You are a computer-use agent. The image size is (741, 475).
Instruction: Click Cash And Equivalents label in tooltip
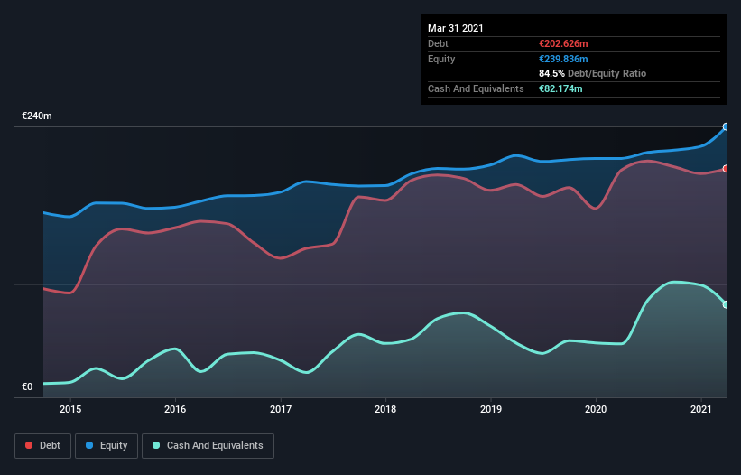[476, 88]
